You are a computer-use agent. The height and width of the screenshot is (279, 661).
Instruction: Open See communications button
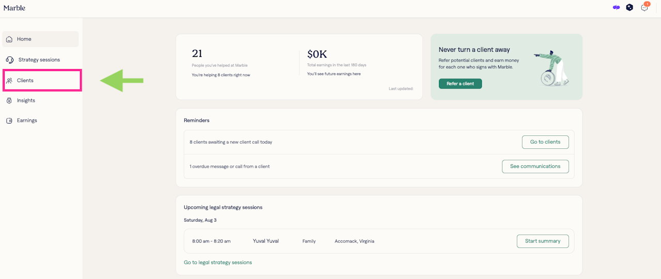[535, 166]
